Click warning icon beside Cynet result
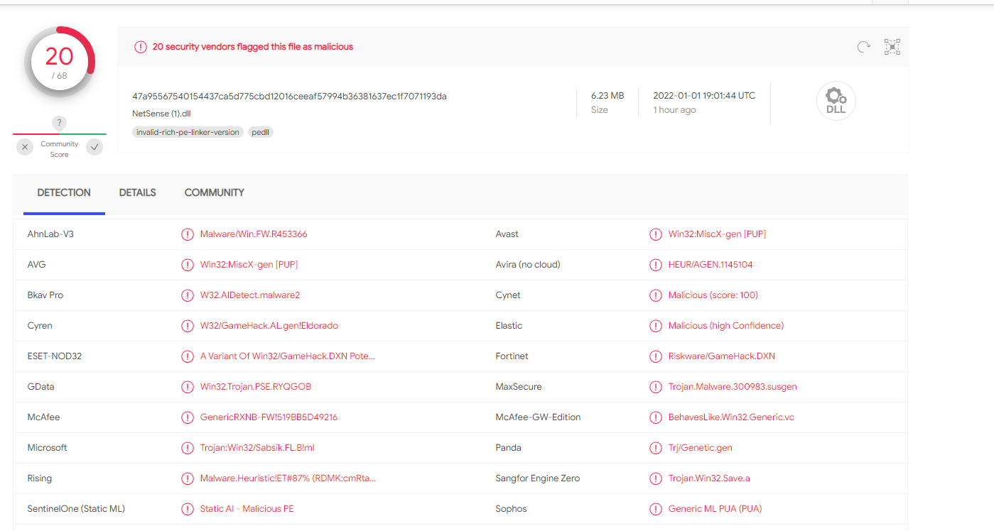 click(656, 295)
